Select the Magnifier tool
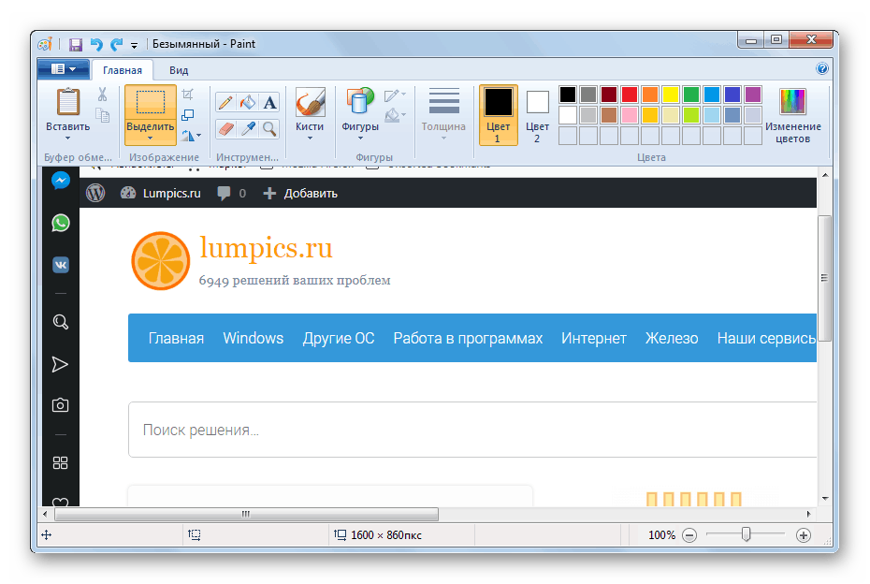Screen dimensions: 870x584 pos(268,128)
